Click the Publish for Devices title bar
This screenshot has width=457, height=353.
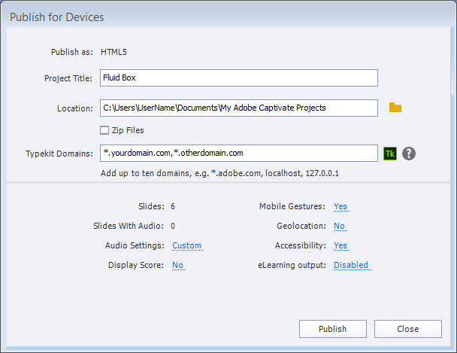[228, 17]
